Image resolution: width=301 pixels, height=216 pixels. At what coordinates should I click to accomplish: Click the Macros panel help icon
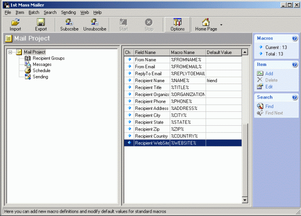295,38
